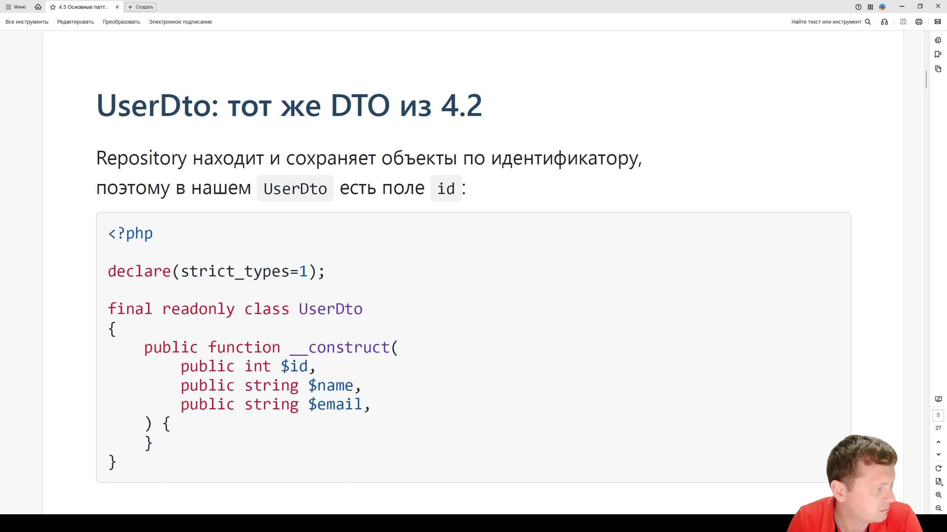This screenshot has height=532, width=947.
Task: Click the final keyword in the code
Action: coord(130,309)
